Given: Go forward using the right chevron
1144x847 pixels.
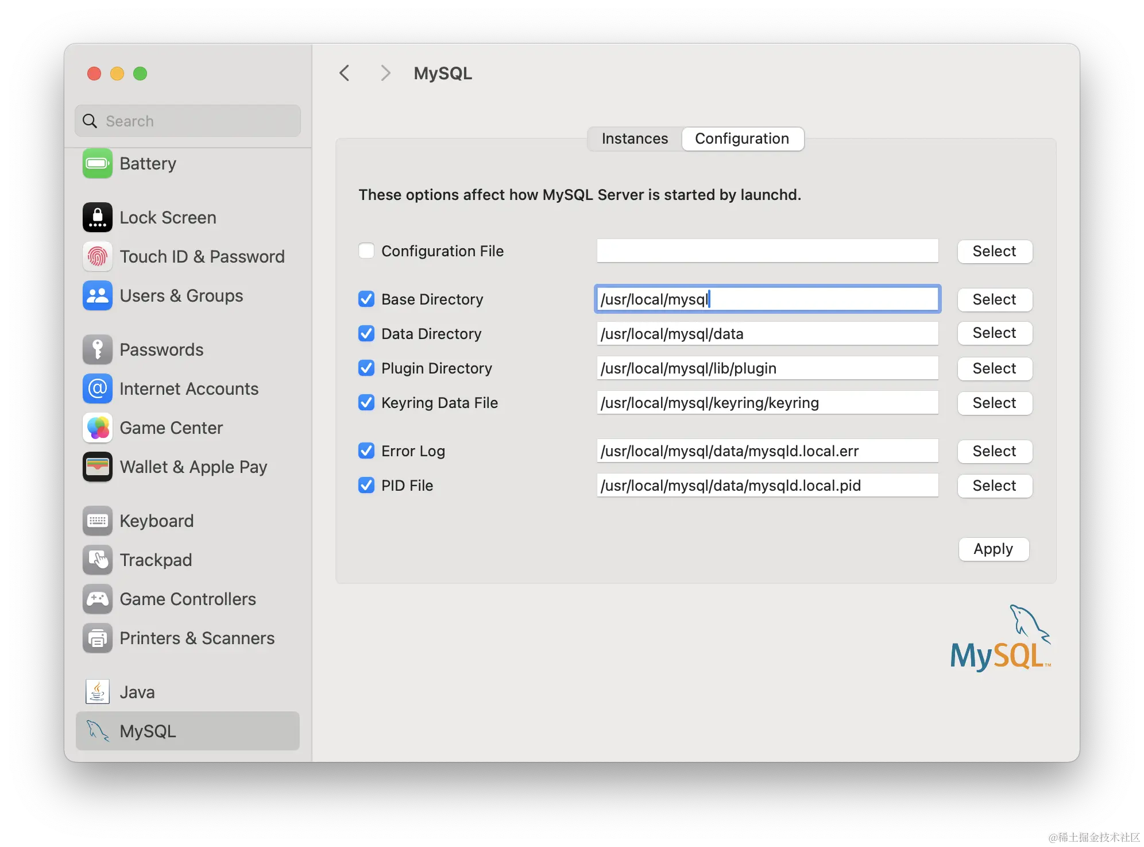Looking at the screenshot, I should pos(385,74).
